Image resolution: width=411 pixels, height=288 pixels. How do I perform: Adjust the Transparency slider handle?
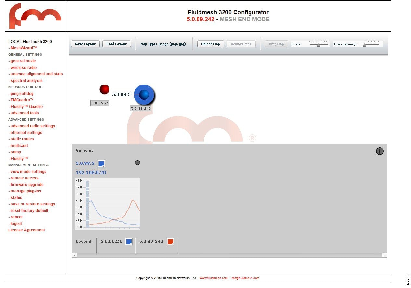click(x=365, y=45)
